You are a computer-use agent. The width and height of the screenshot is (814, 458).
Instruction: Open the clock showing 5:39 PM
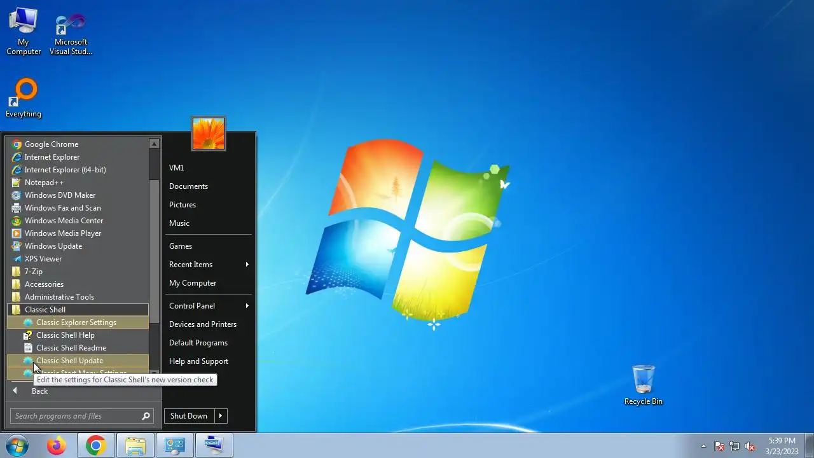coord(782,445)
